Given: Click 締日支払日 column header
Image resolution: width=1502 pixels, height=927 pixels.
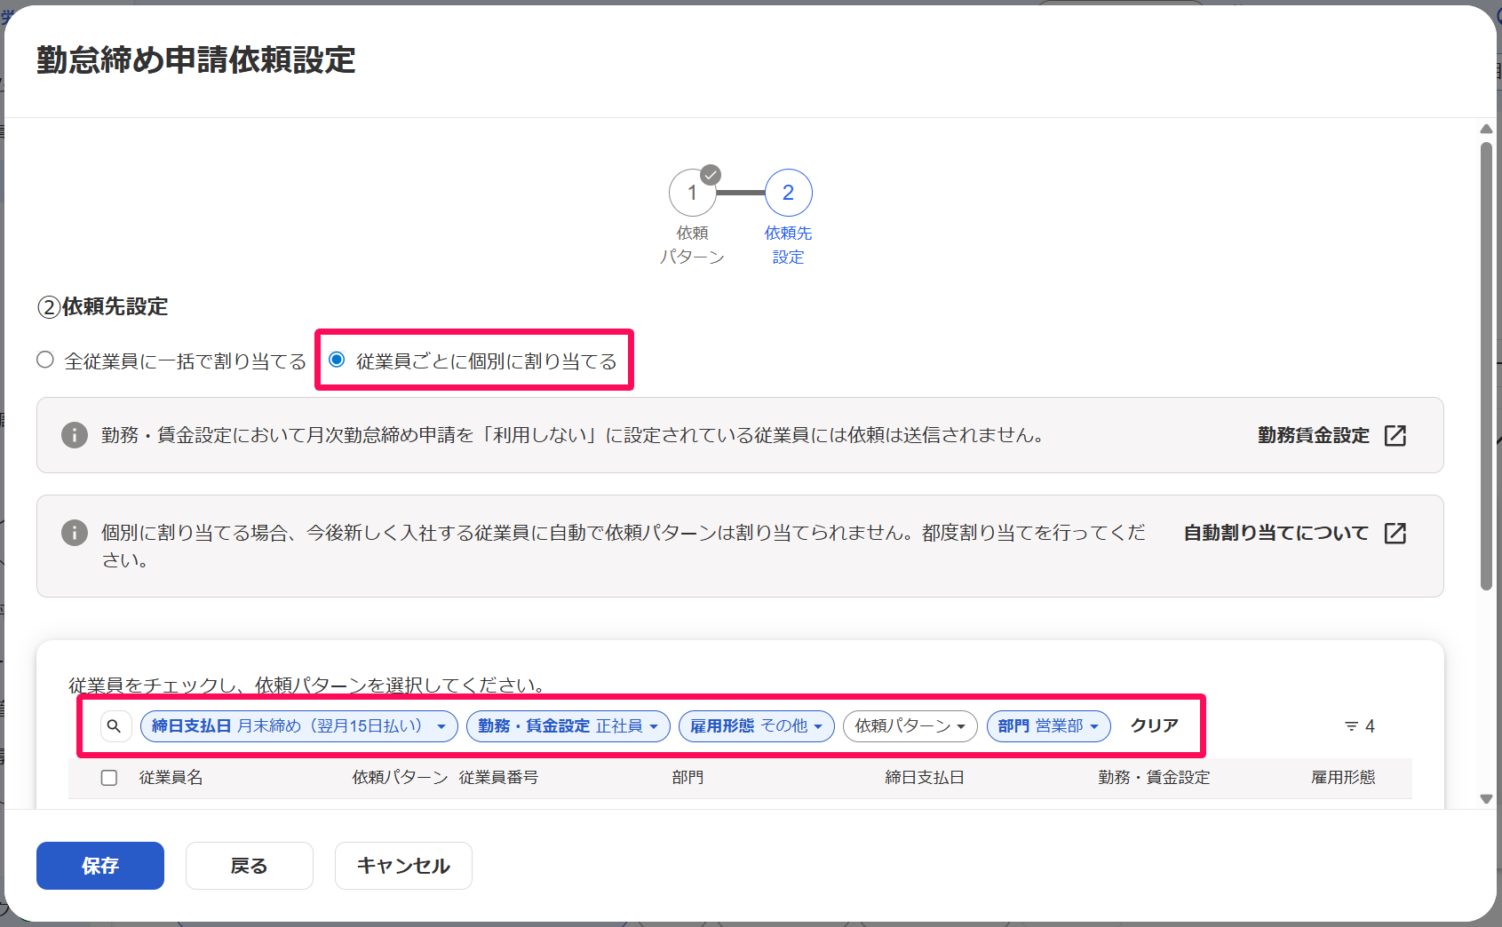Looking at the screenshot, I should click(x=926, y=778).
